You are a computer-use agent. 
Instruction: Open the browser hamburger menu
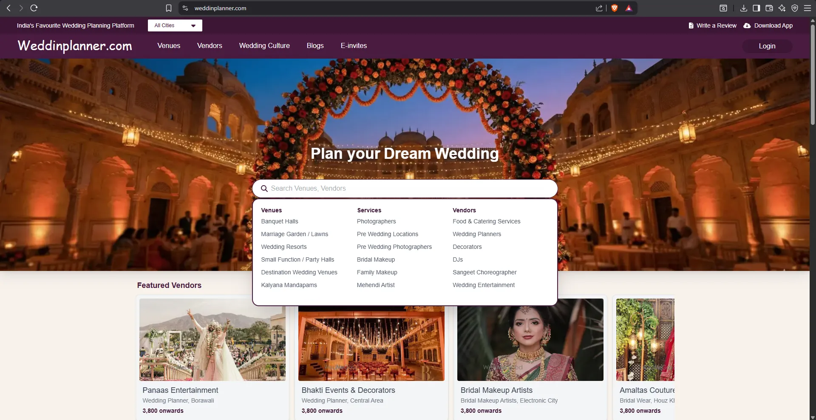[x=807, y=8]
